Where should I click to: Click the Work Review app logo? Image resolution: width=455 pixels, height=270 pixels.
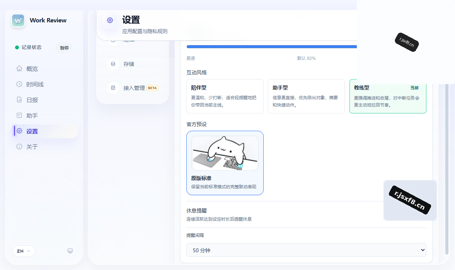[x=18, y=20]
